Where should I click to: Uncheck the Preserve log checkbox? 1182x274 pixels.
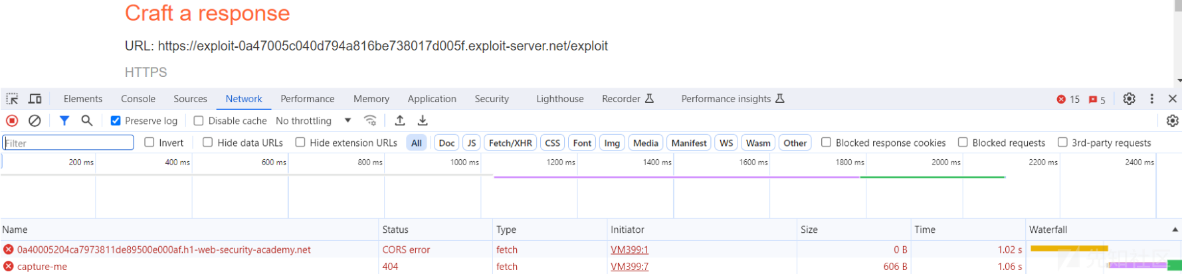tap(116, 121)
